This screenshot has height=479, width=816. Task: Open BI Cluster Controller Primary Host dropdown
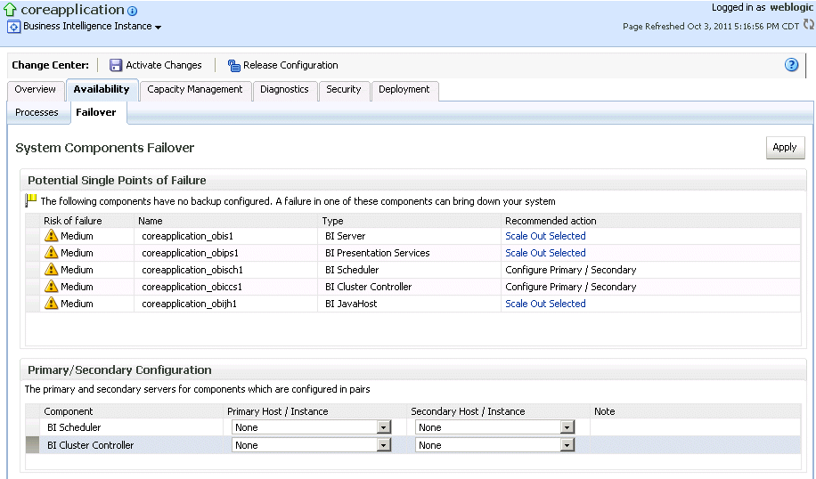point(384,445)
